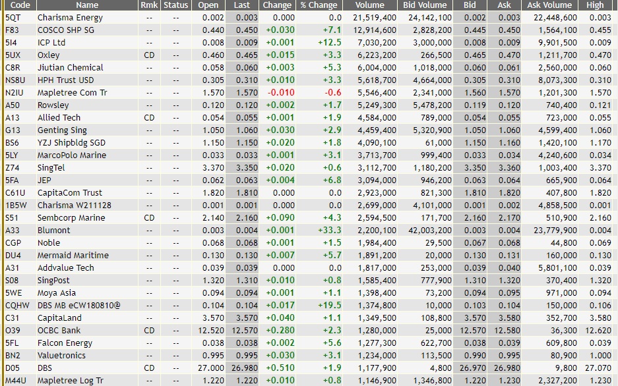Click stock code 5QT
The width and height of the screenshot is (618, 386).
click(x=13, y=18)
